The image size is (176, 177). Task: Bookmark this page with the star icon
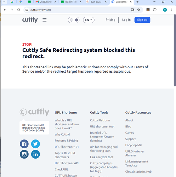[138, 10]
